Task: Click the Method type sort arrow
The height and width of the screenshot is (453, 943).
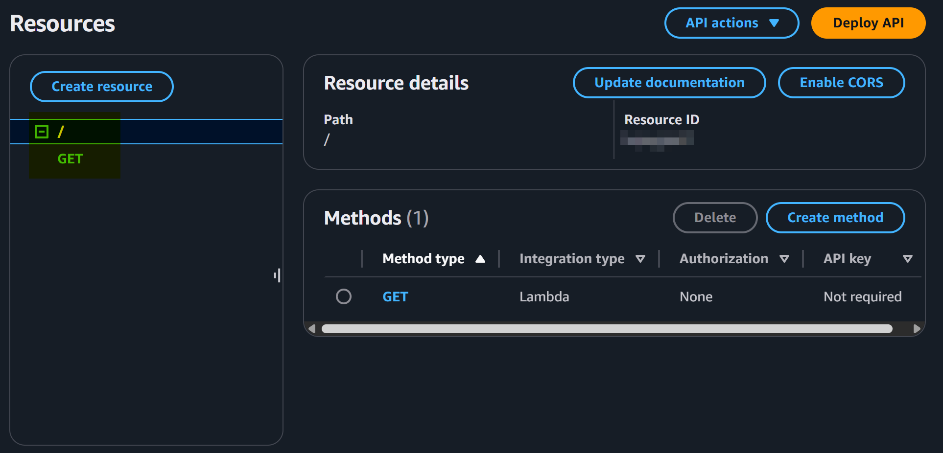Action: pyautogui.click(x=480, y=259)
